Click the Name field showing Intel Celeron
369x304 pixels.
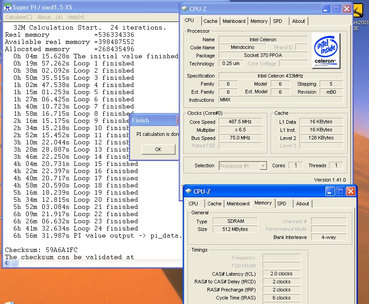(263, 39)
